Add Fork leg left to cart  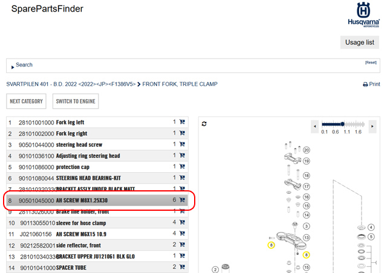(183, 122)
